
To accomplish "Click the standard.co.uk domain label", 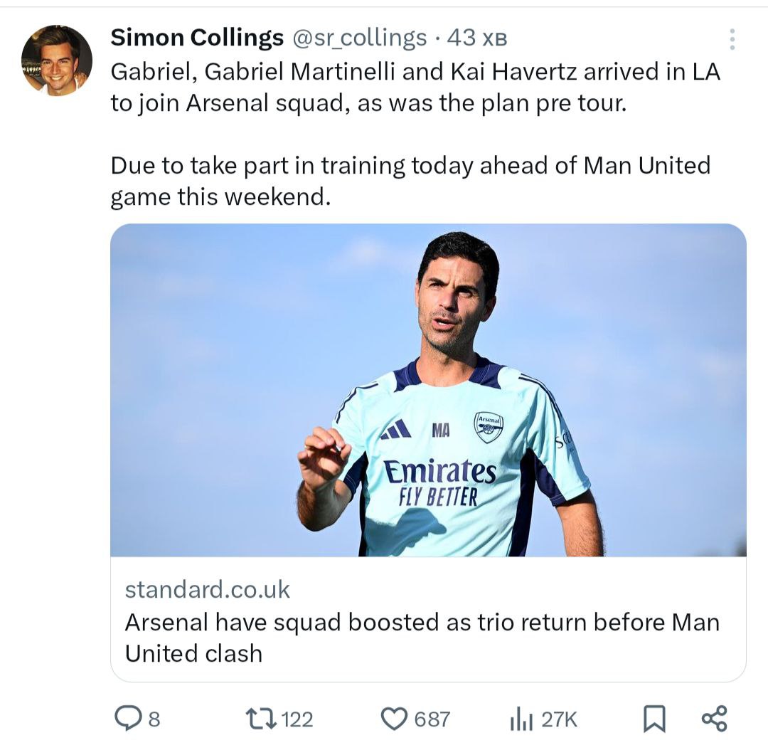I will pos(208,589).
